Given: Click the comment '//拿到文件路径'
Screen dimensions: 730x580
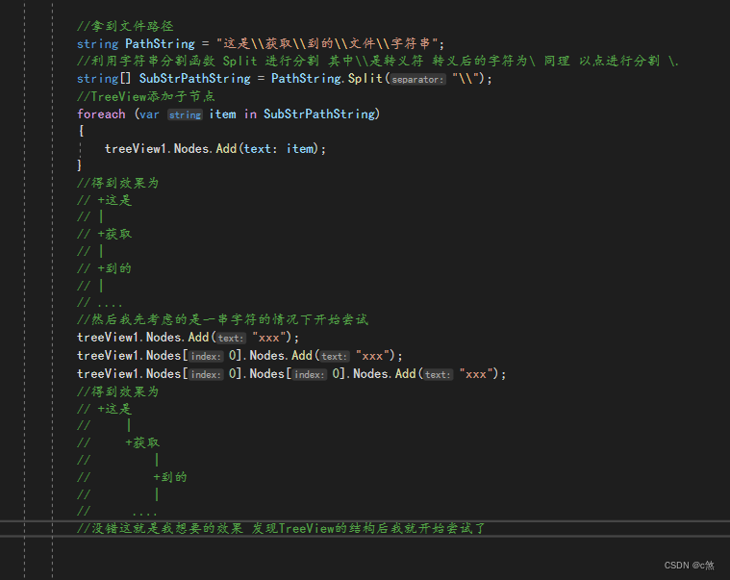Looking at the screenshot, I should (x=125, y=26).
